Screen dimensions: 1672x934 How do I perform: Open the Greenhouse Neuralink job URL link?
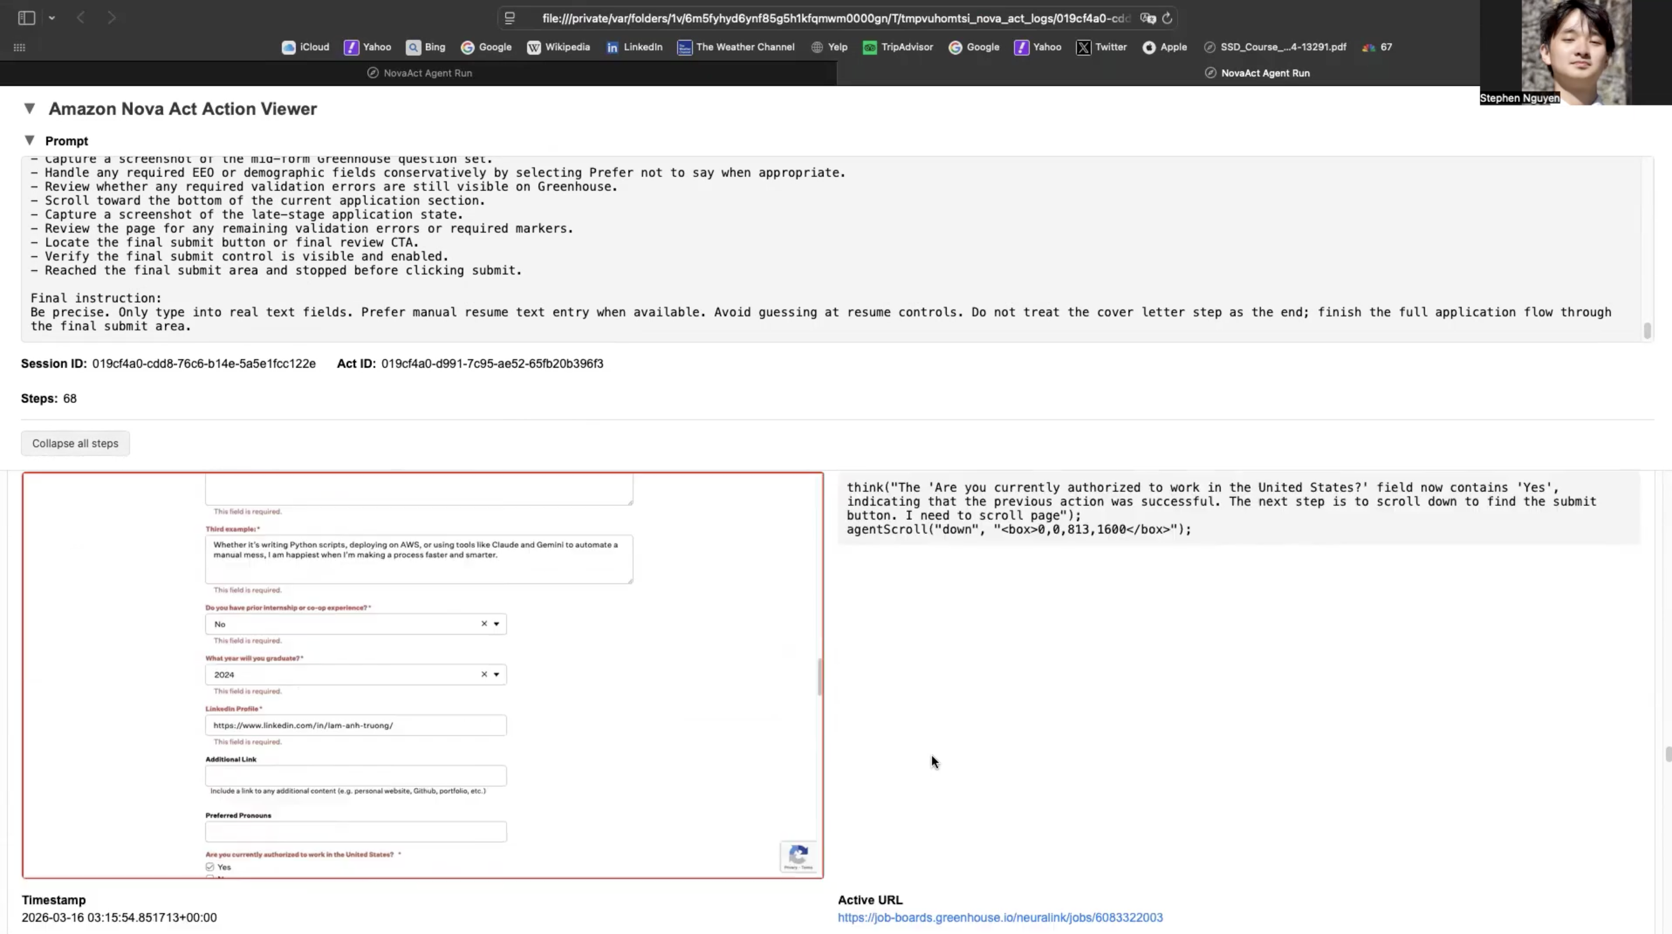999,917
